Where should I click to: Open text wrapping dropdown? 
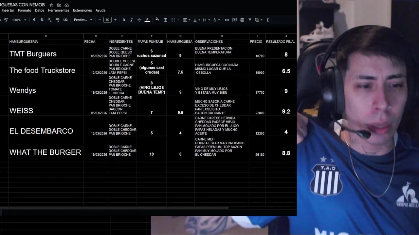(206, 20)
